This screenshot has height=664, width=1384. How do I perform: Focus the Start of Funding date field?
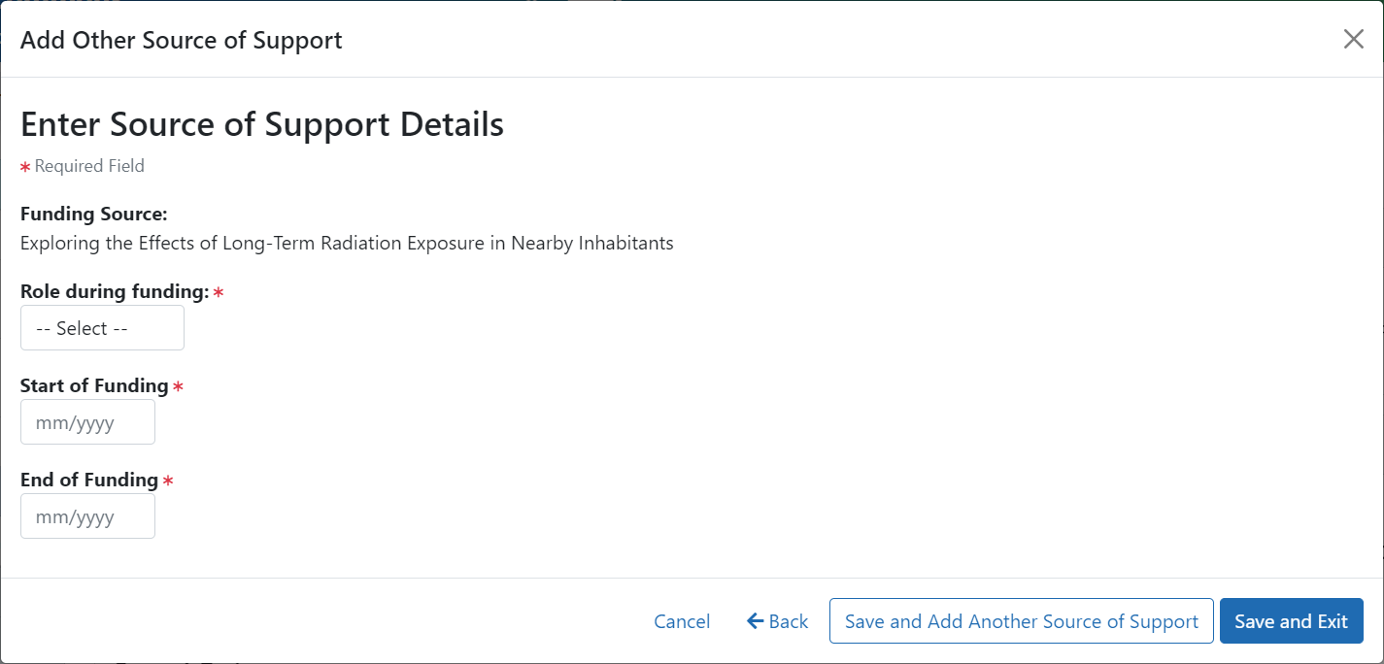pyautogui.click(x=87, y=422)
